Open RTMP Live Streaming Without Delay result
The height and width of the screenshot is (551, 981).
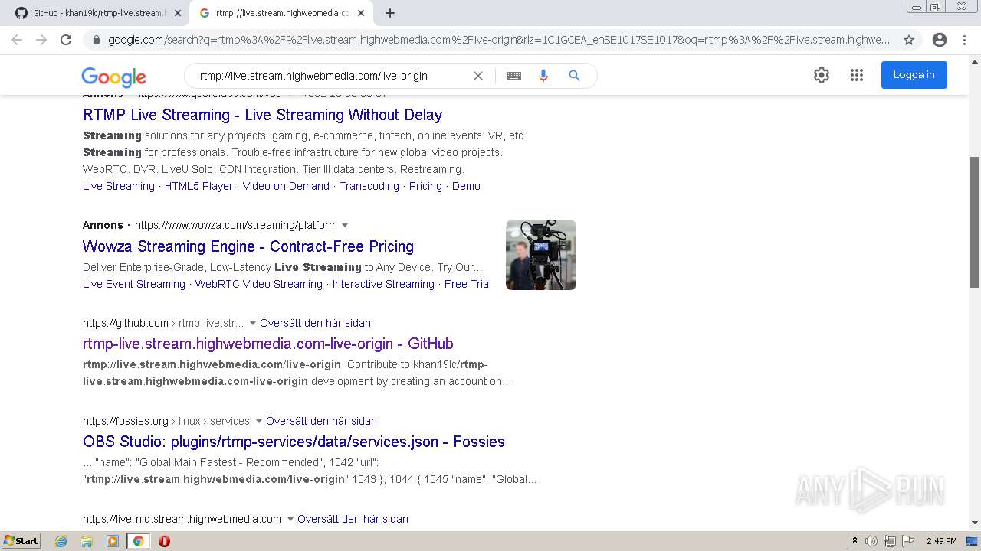tap(262, 115)
